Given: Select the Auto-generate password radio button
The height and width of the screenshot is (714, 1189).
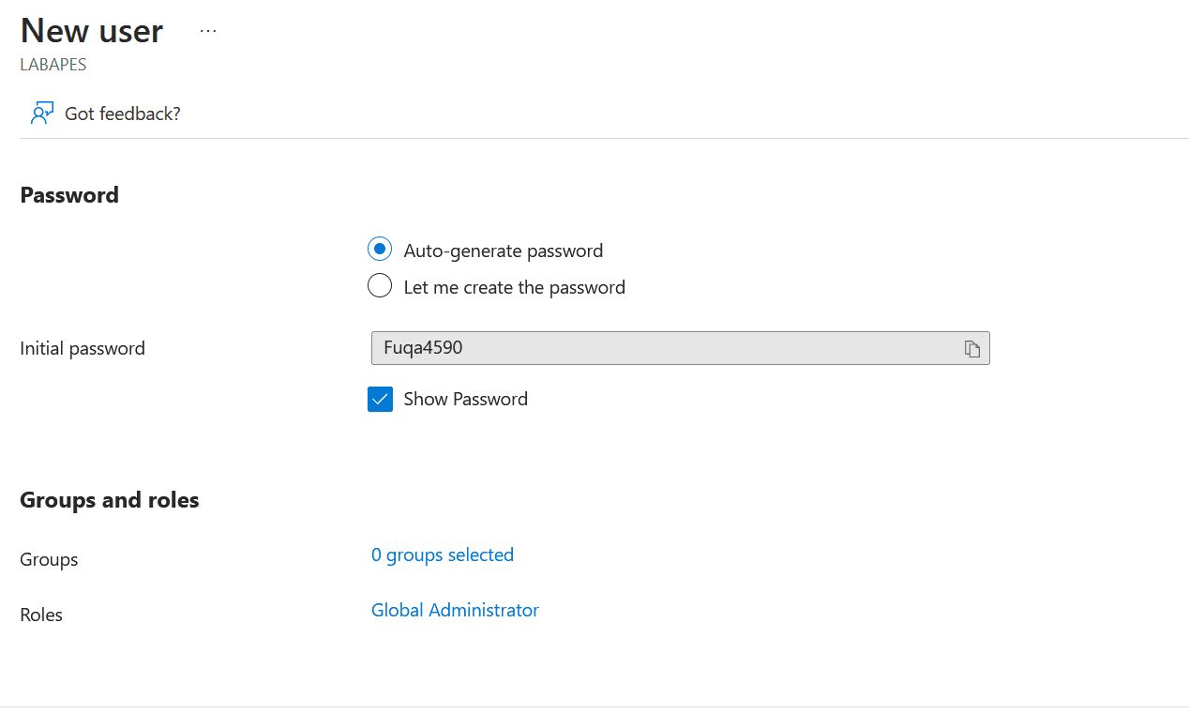Looking at the screenshot, I should (x=380, y=250).
